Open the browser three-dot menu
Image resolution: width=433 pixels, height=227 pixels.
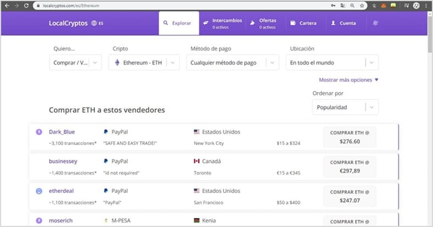426,5
